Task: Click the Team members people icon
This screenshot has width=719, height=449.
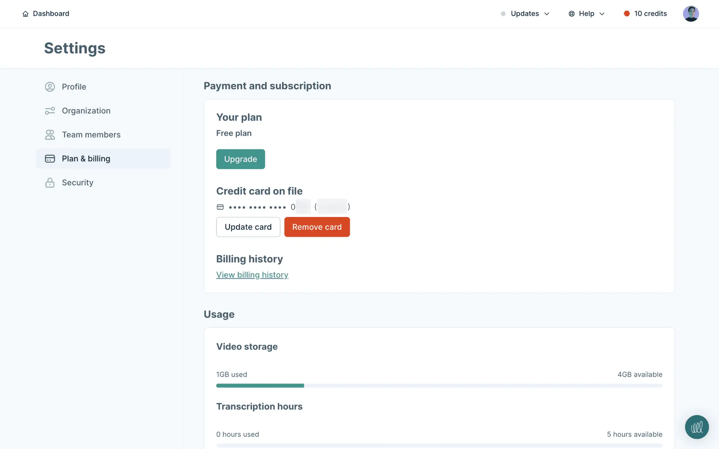Action: point(50,135)
